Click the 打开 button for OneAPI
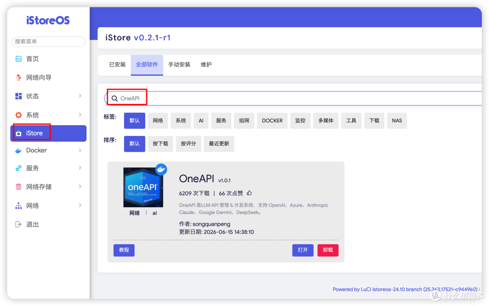489x306 pixels. point(303,250)
